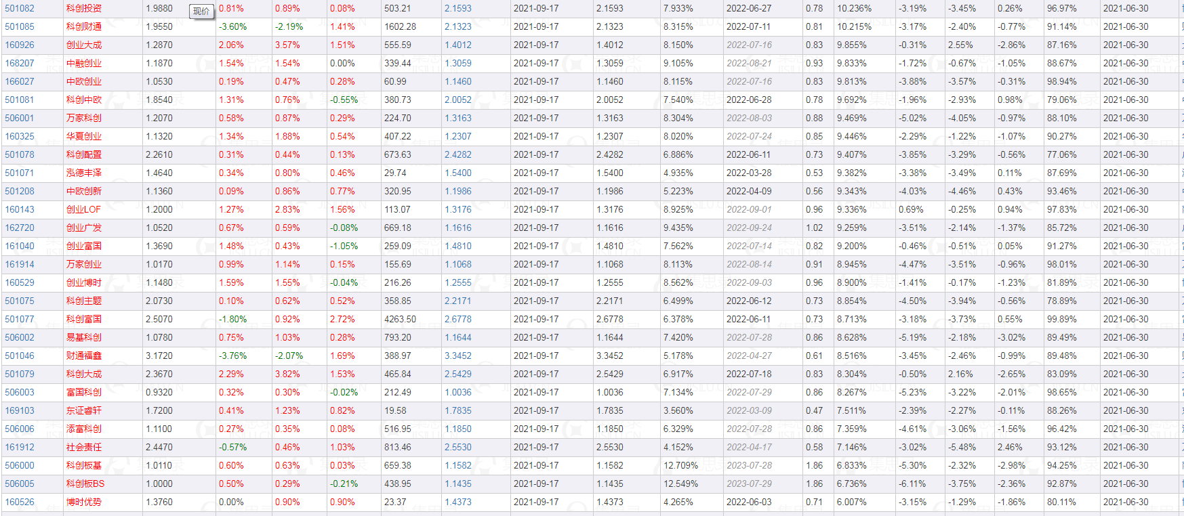Select the 29.74 volume cell
Image resolution: width=1184 pixels, height=516 pixels.
(x=395, y=173)
